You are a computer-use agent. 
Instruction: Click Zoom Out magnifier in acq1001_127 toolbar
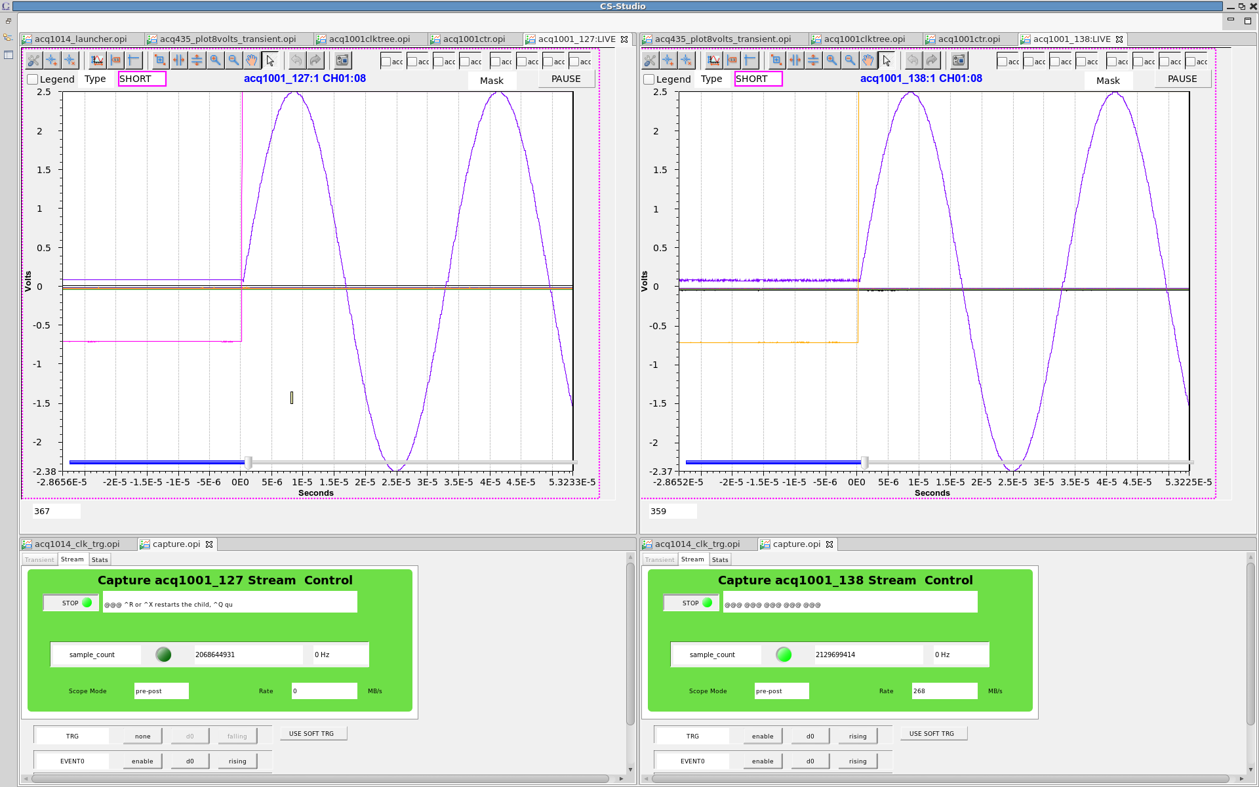click(x=233, y=60)
